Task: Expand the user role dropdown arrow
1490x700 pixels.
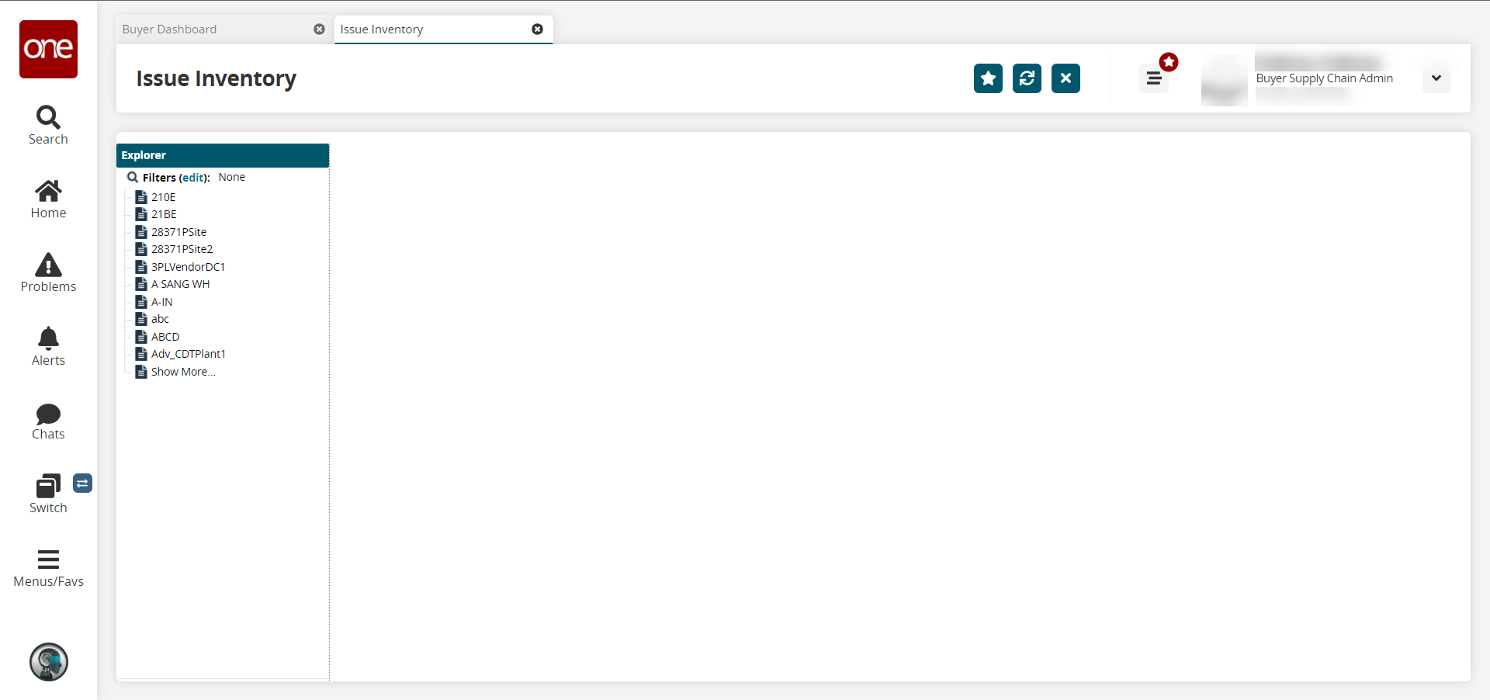Action: click(x=1436, y=78)
